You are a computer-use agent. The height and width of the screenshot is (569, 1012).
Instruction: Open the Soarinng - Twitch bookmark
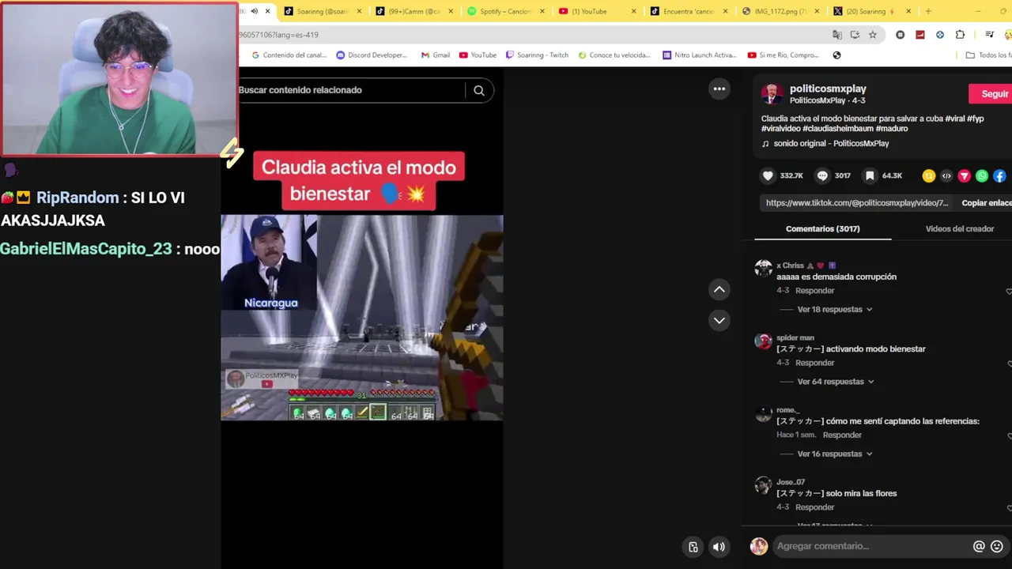(537, 55)
